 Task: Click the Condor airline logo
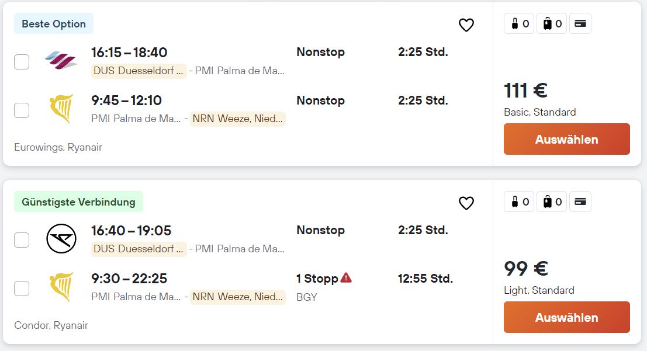(x=61, y=238)
